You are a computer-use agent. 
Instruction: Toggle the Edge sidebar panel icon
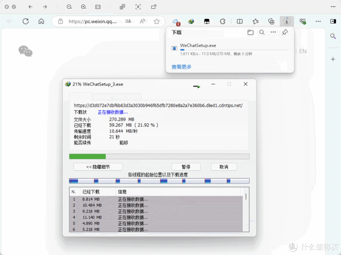pos(333,21)
